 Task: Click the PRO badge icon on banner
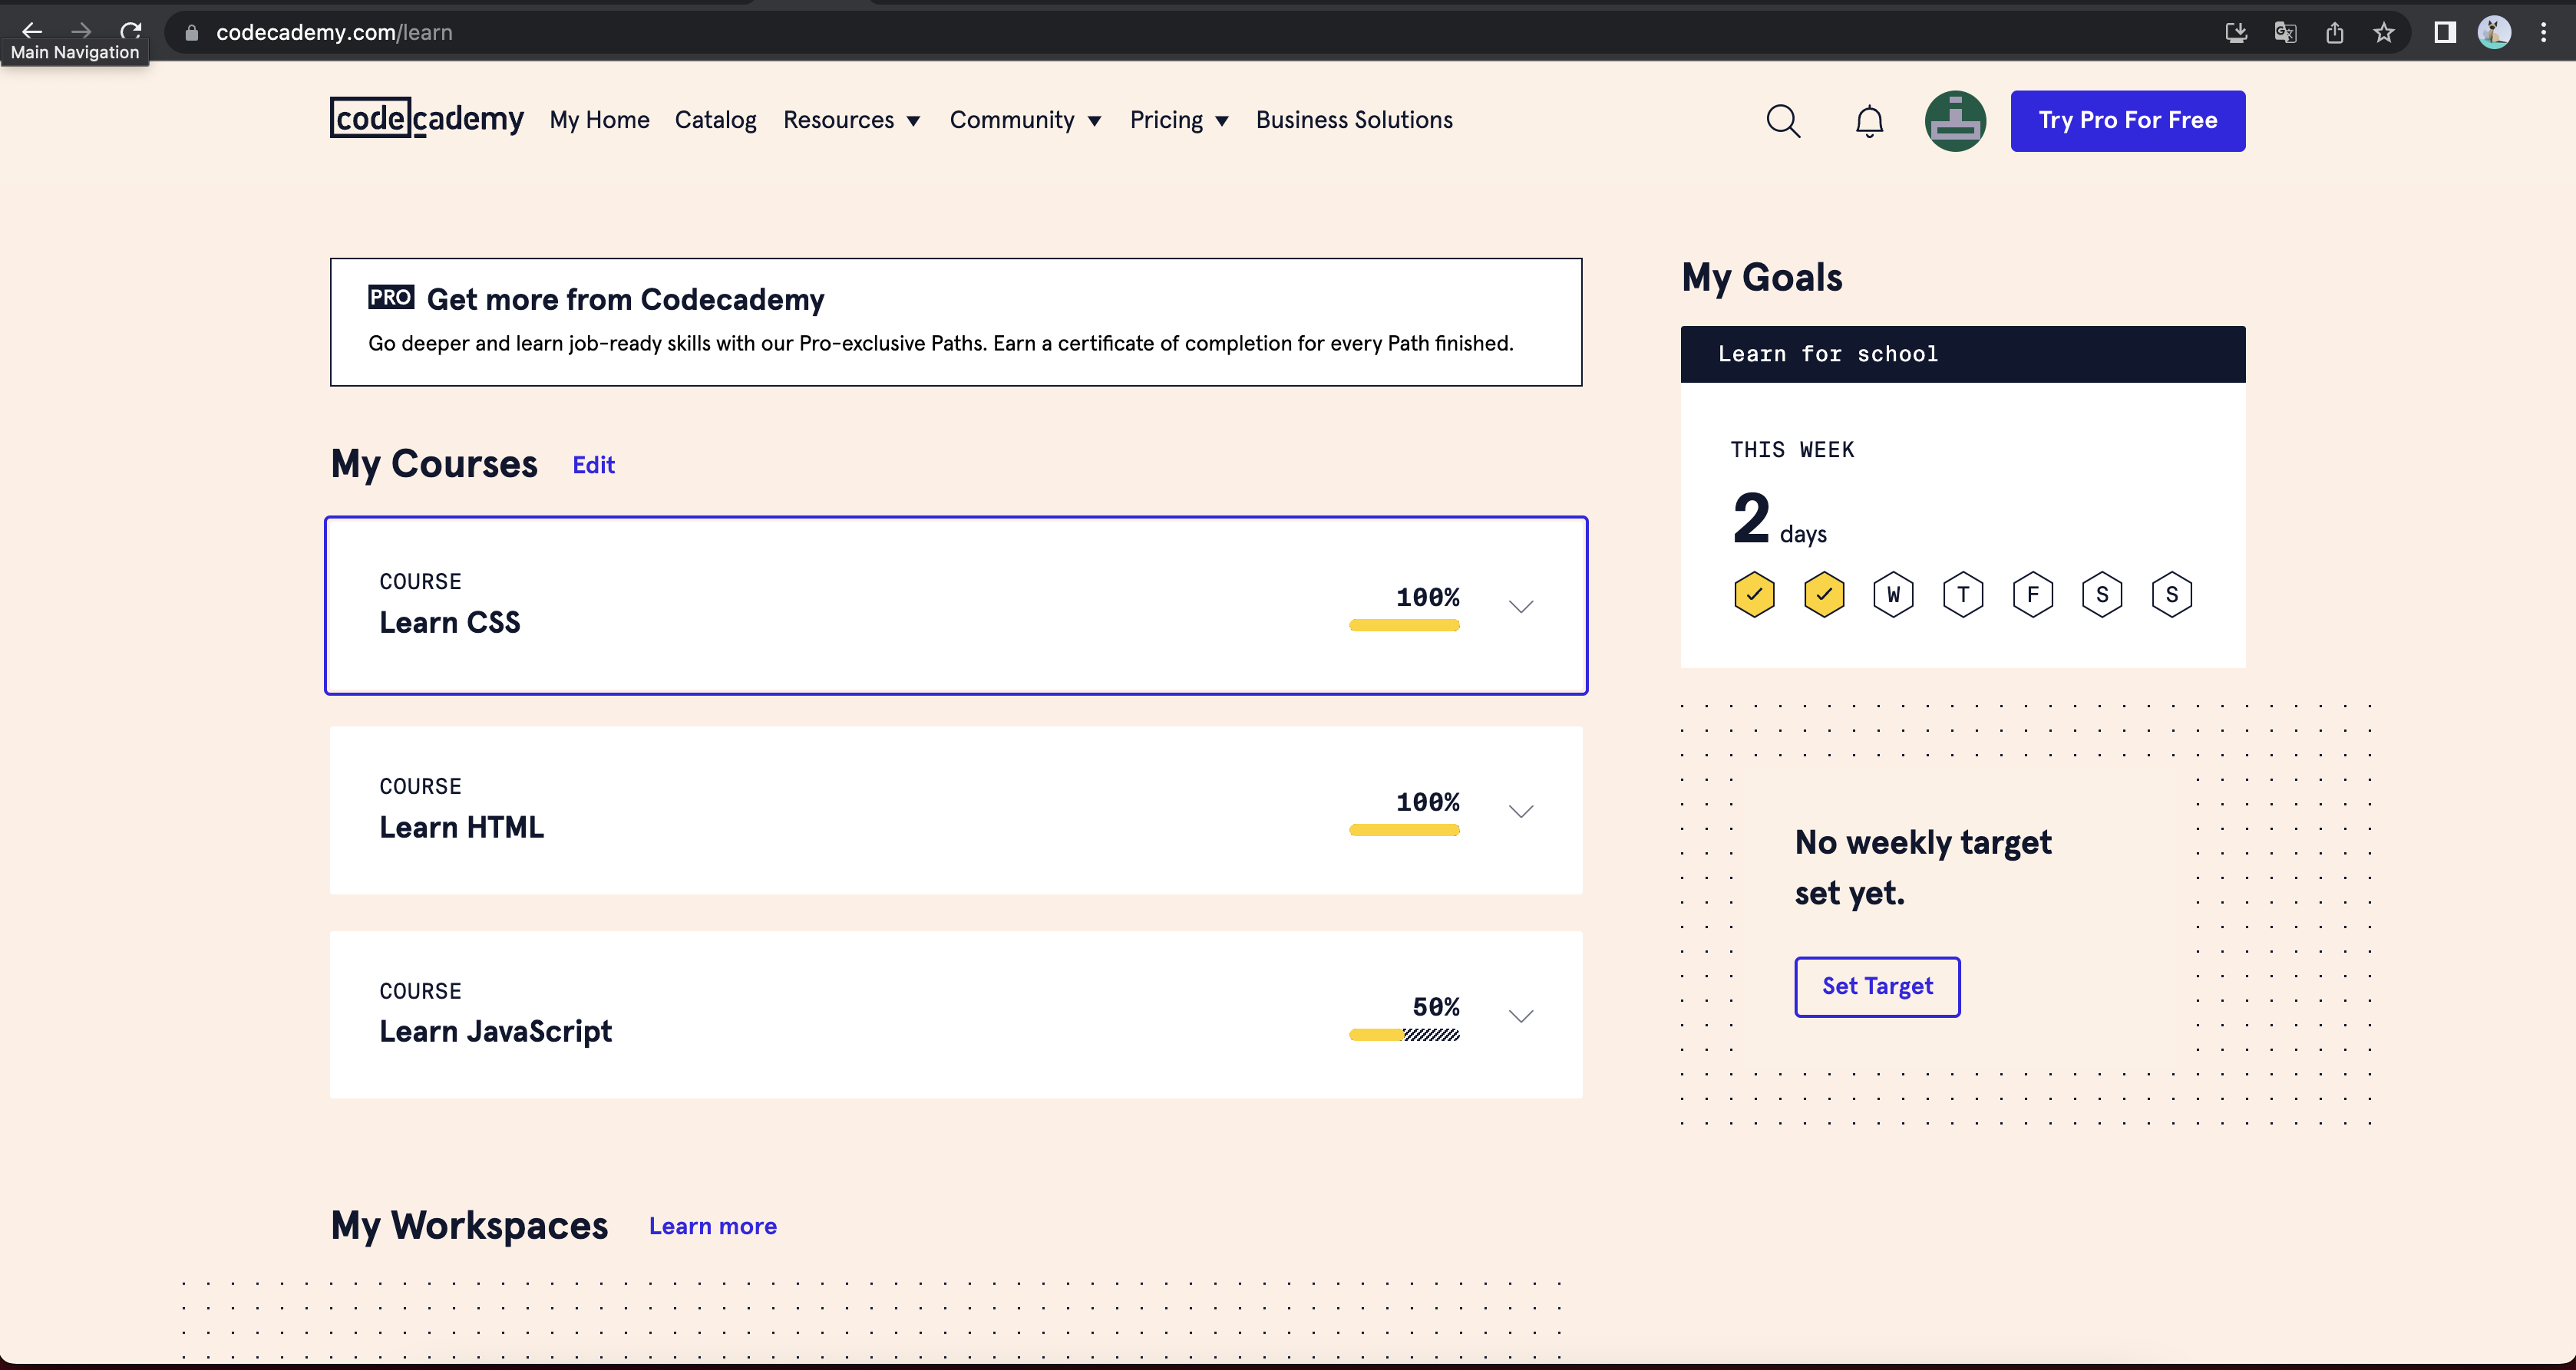[x=392, y=298]
